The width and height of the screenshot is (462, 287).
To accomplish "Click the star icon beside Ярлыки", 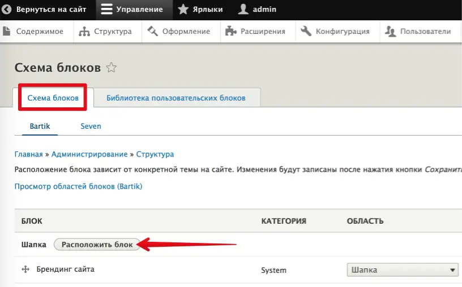I will click(x=183, y=10).
